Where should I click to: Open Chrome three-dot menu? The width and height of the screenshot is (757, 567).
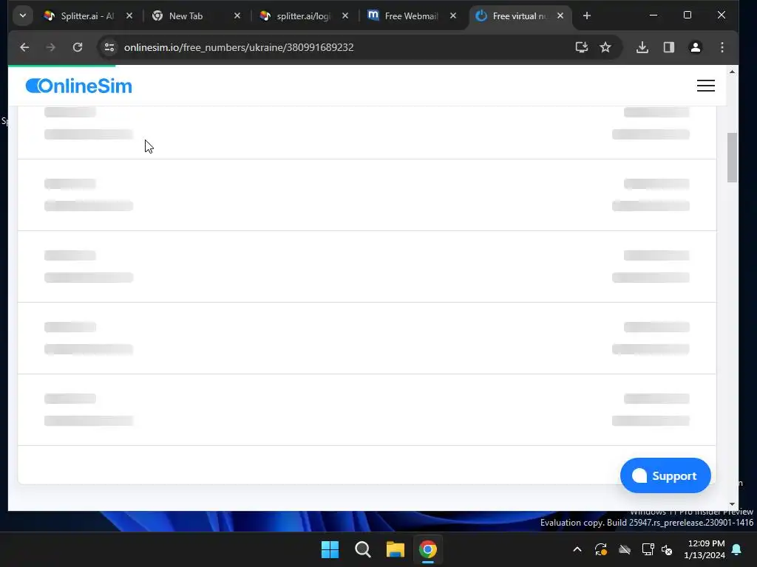tap(722, 47)
